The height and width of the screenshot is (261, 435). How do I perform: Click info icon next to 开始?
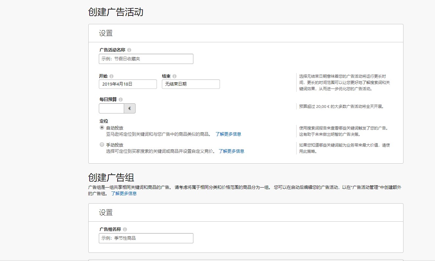coord(111,76)
